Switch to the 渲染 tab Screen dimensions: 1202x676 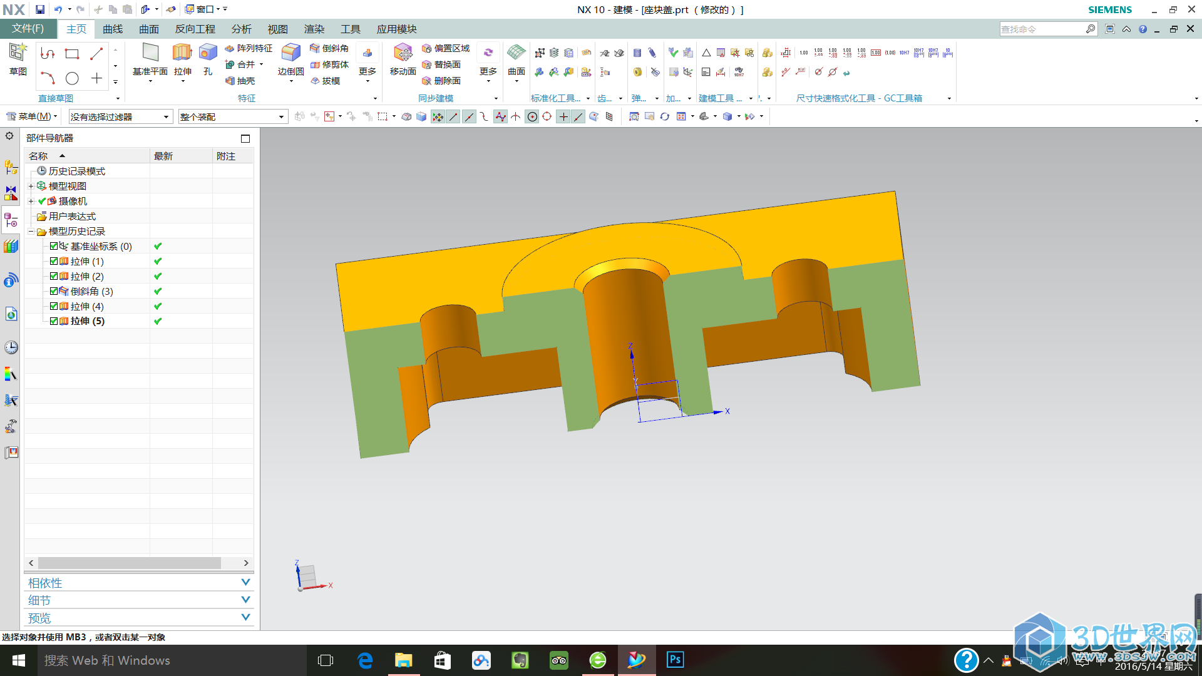tap(314, 29)
